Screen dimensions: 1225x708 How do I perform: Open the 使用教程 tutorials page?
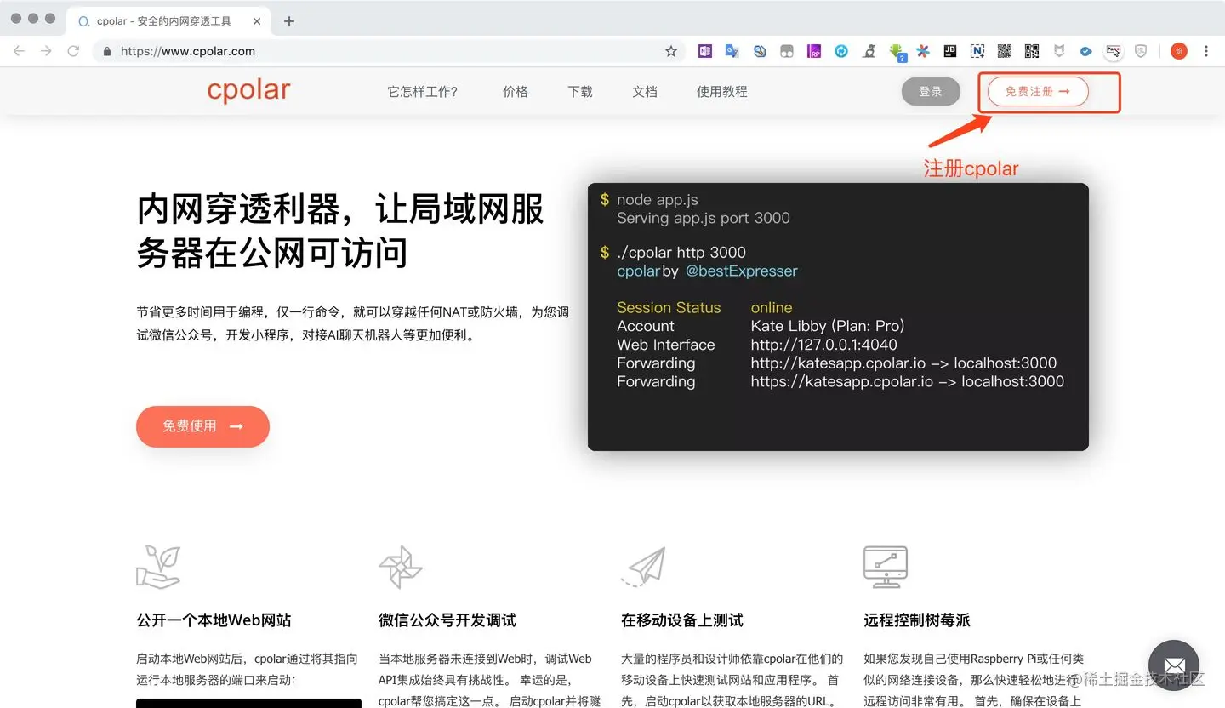(x=722, y=92)
